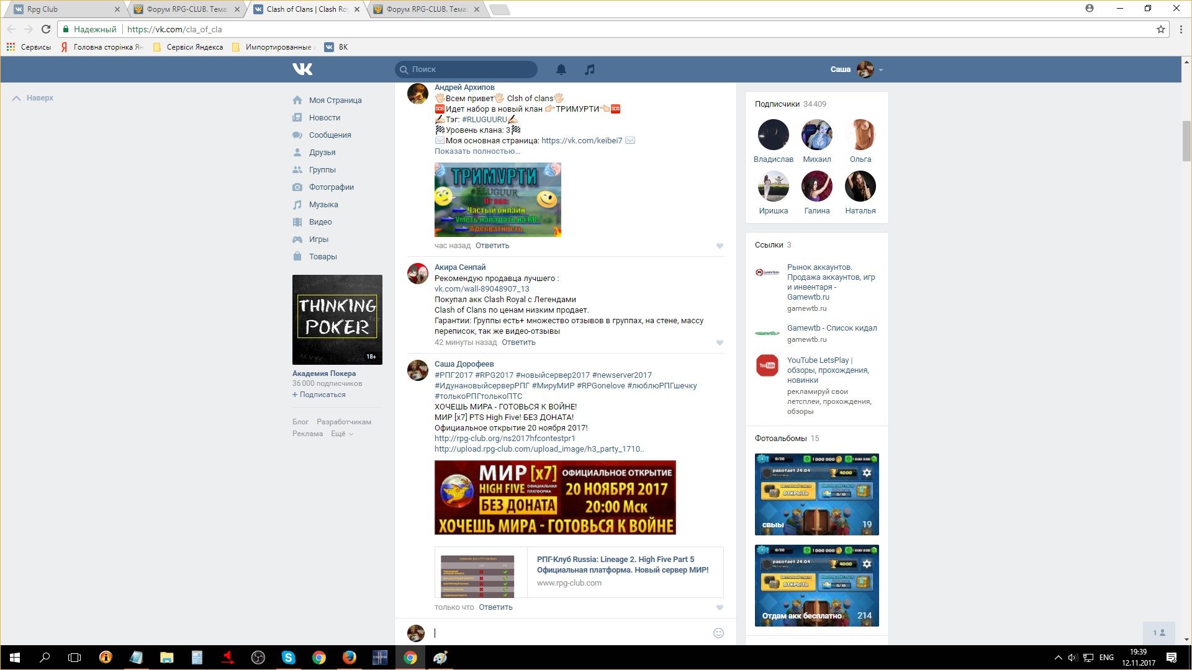Open subscriber Владислав's avatar

pos(774,135)
